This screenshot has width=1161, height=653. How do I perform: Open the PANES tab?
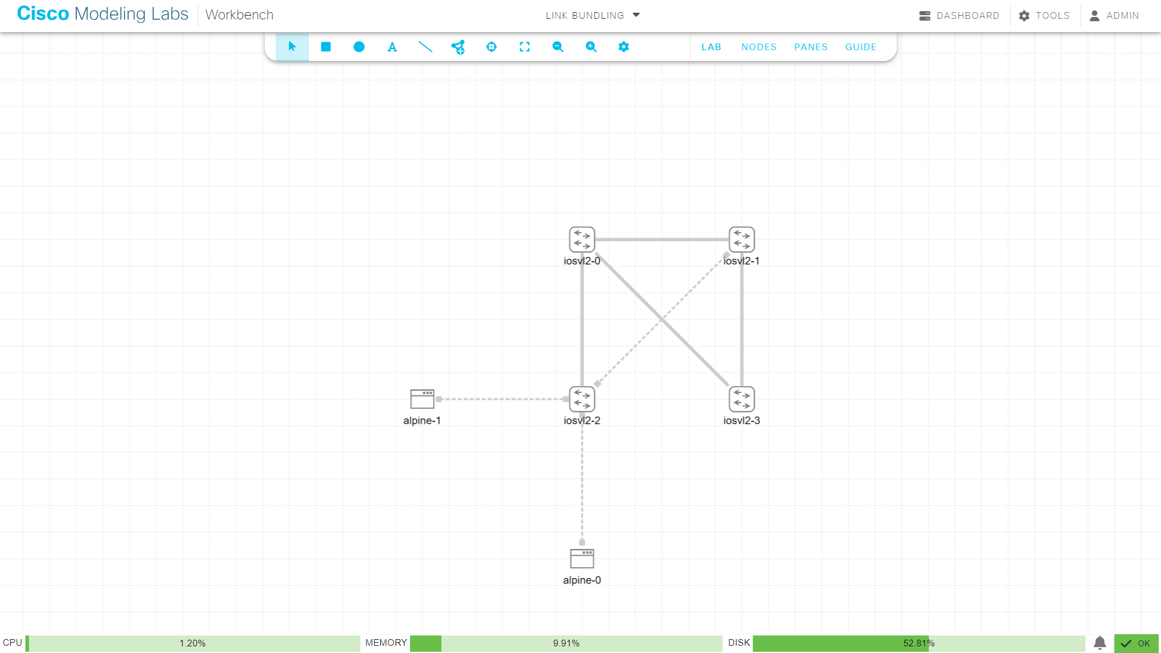[x=811, y=47]
